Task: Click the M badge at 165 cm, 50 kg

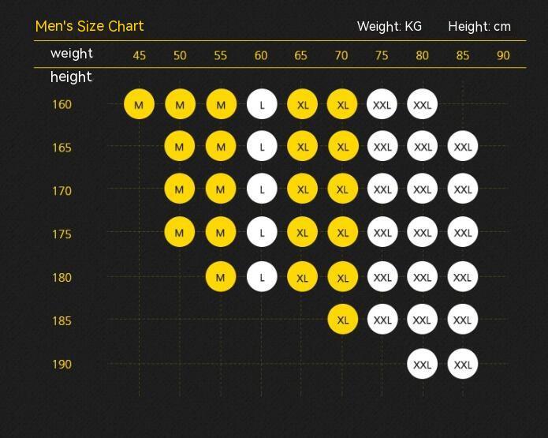Action: (180, 147)
